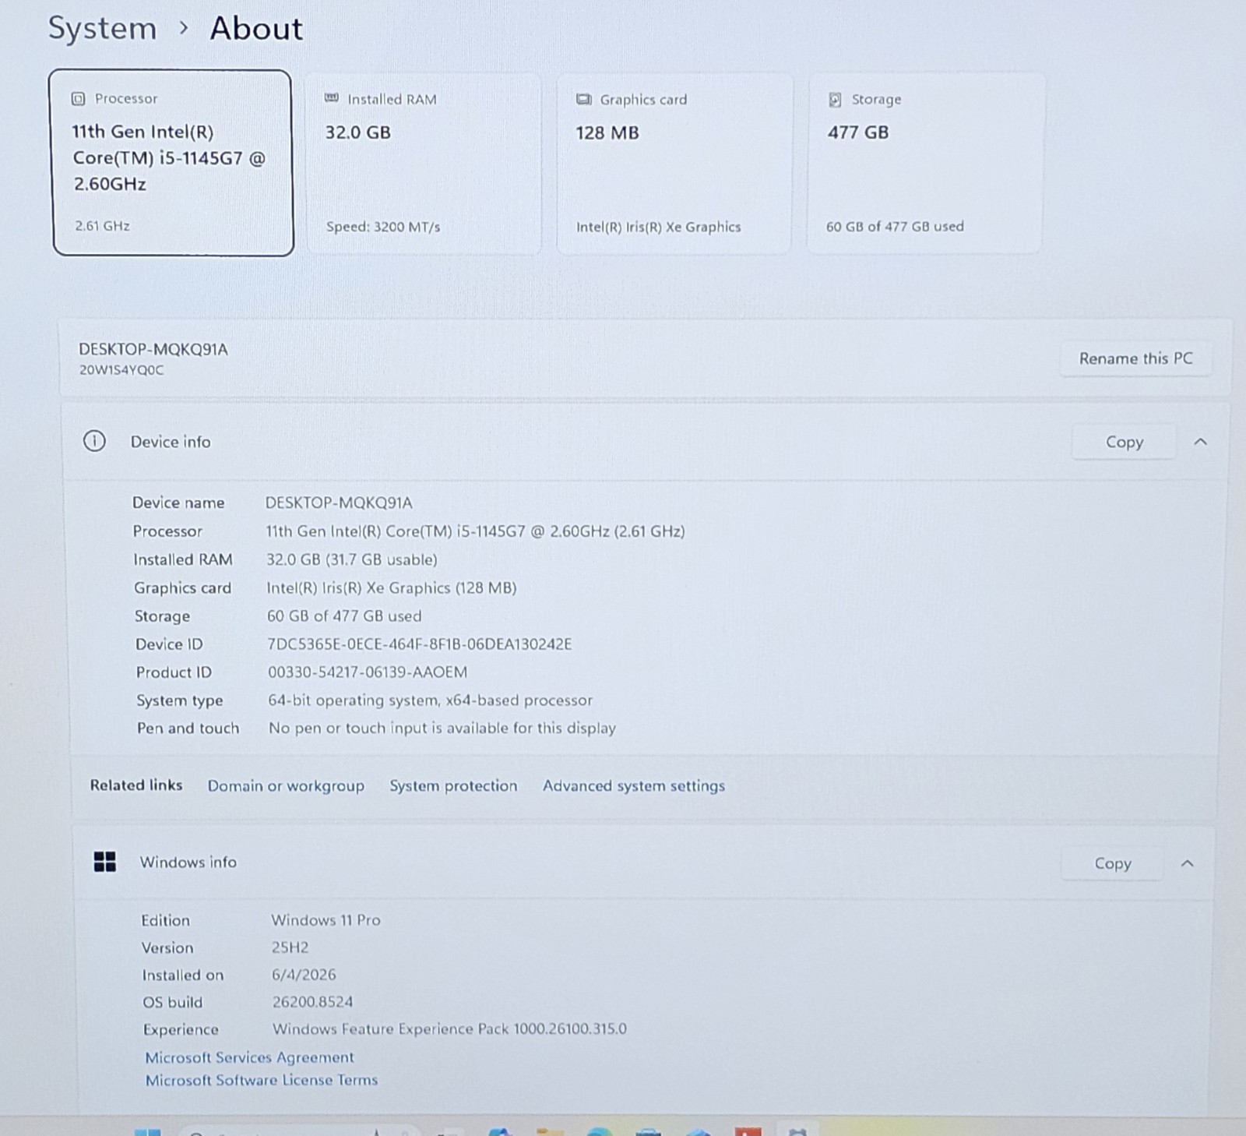Click the OS build value "26200.8524"

pos(312,1002)
